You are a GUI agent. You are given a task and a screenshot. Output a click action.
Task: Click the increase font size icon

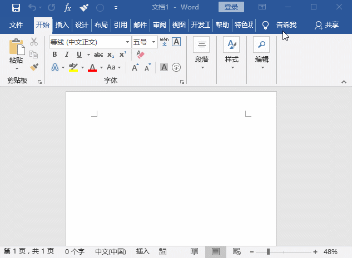[x=135, y=67]
